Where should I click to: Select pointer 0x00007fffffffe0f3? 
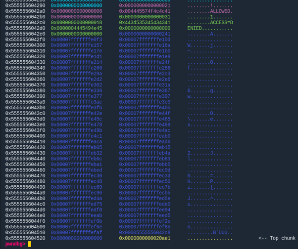click(x=76, y=40)
